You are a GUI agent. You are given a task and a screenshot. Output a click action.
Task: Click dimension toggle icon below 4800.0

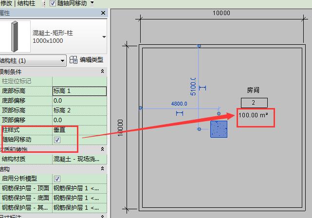[180, 113]
